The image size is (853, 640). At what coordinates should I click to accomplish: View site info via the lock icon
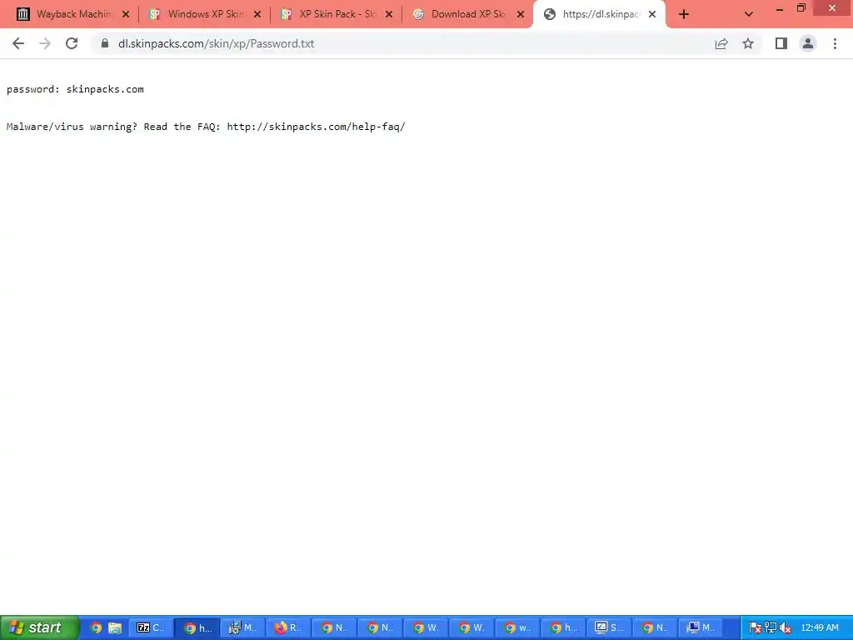[105, 43]
